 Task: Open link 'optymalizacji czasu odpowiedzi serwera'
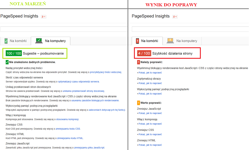(x=78, y=82)
